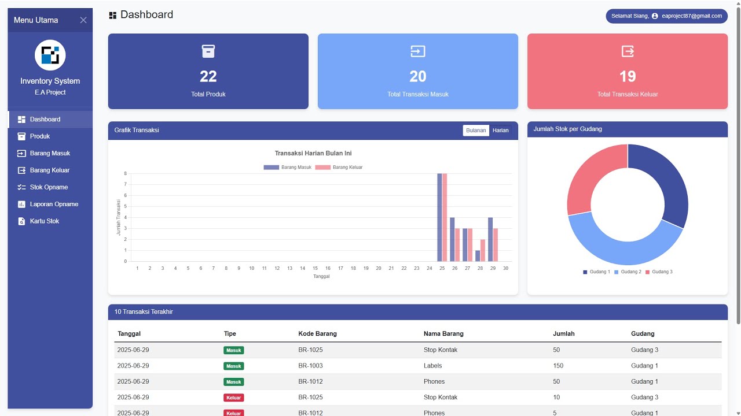Click the Grafik Transaksi panel title
This screenshot has height=416, width=741.
pos(137,131)
